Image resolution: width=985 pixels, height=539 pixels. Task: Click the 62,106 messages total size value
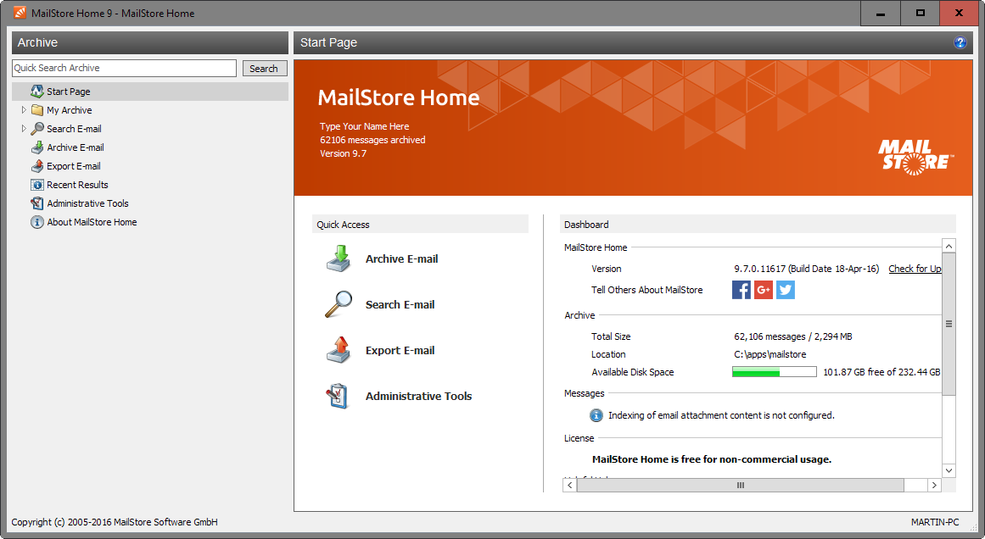click(792, 336)
